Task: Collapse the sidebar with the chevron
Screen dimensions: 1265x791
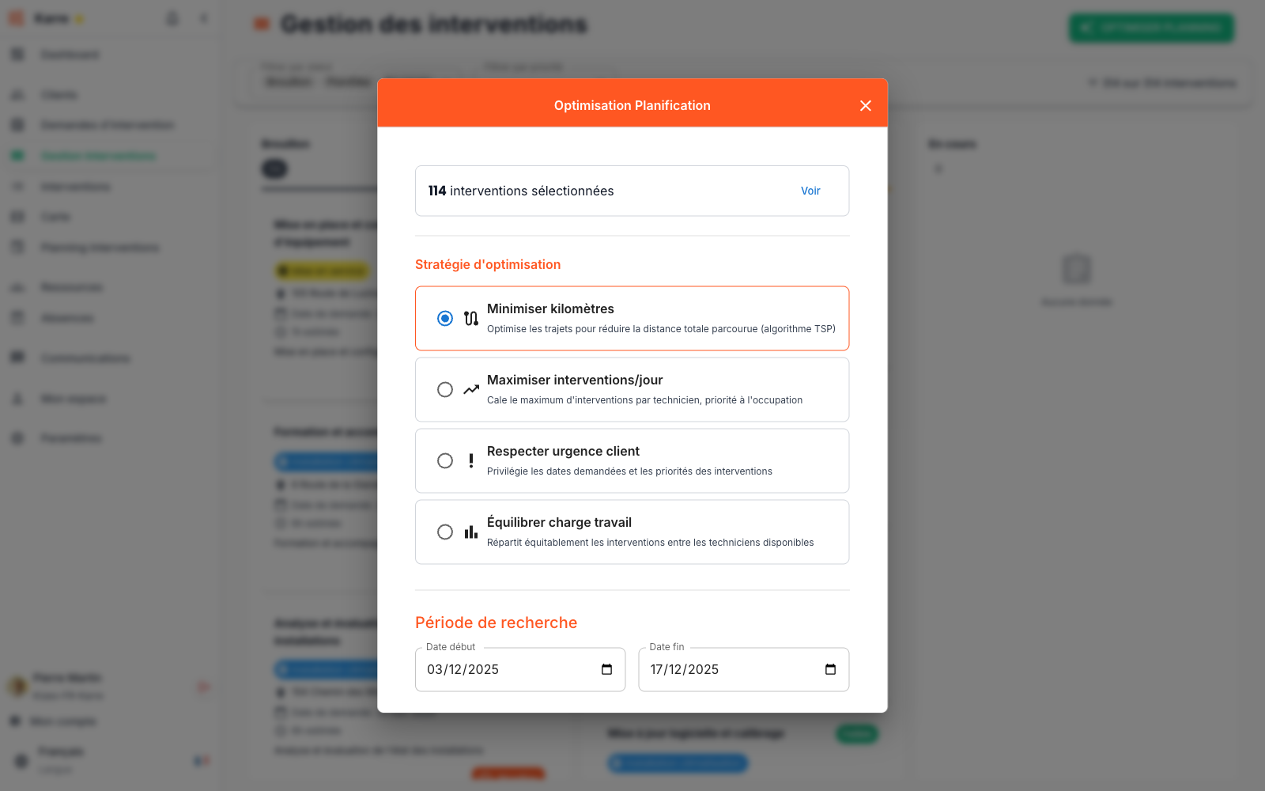Action: [203, 17]
